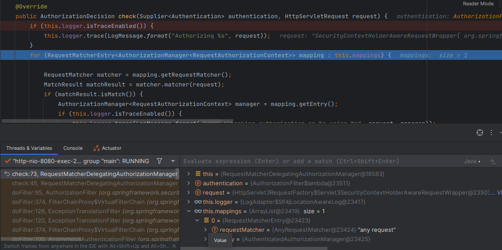Open the Java language dropdown
This screenshot has height=250, width=502.
472,161
